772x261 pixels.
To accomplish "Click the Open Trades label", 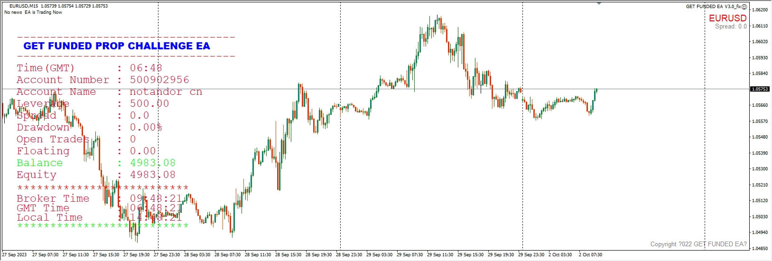I will click(53, 139).
